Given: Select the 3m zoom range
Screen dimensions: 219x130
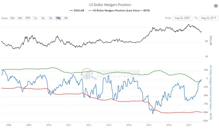Looking at the screenshot, I should [x=12, y=18].
